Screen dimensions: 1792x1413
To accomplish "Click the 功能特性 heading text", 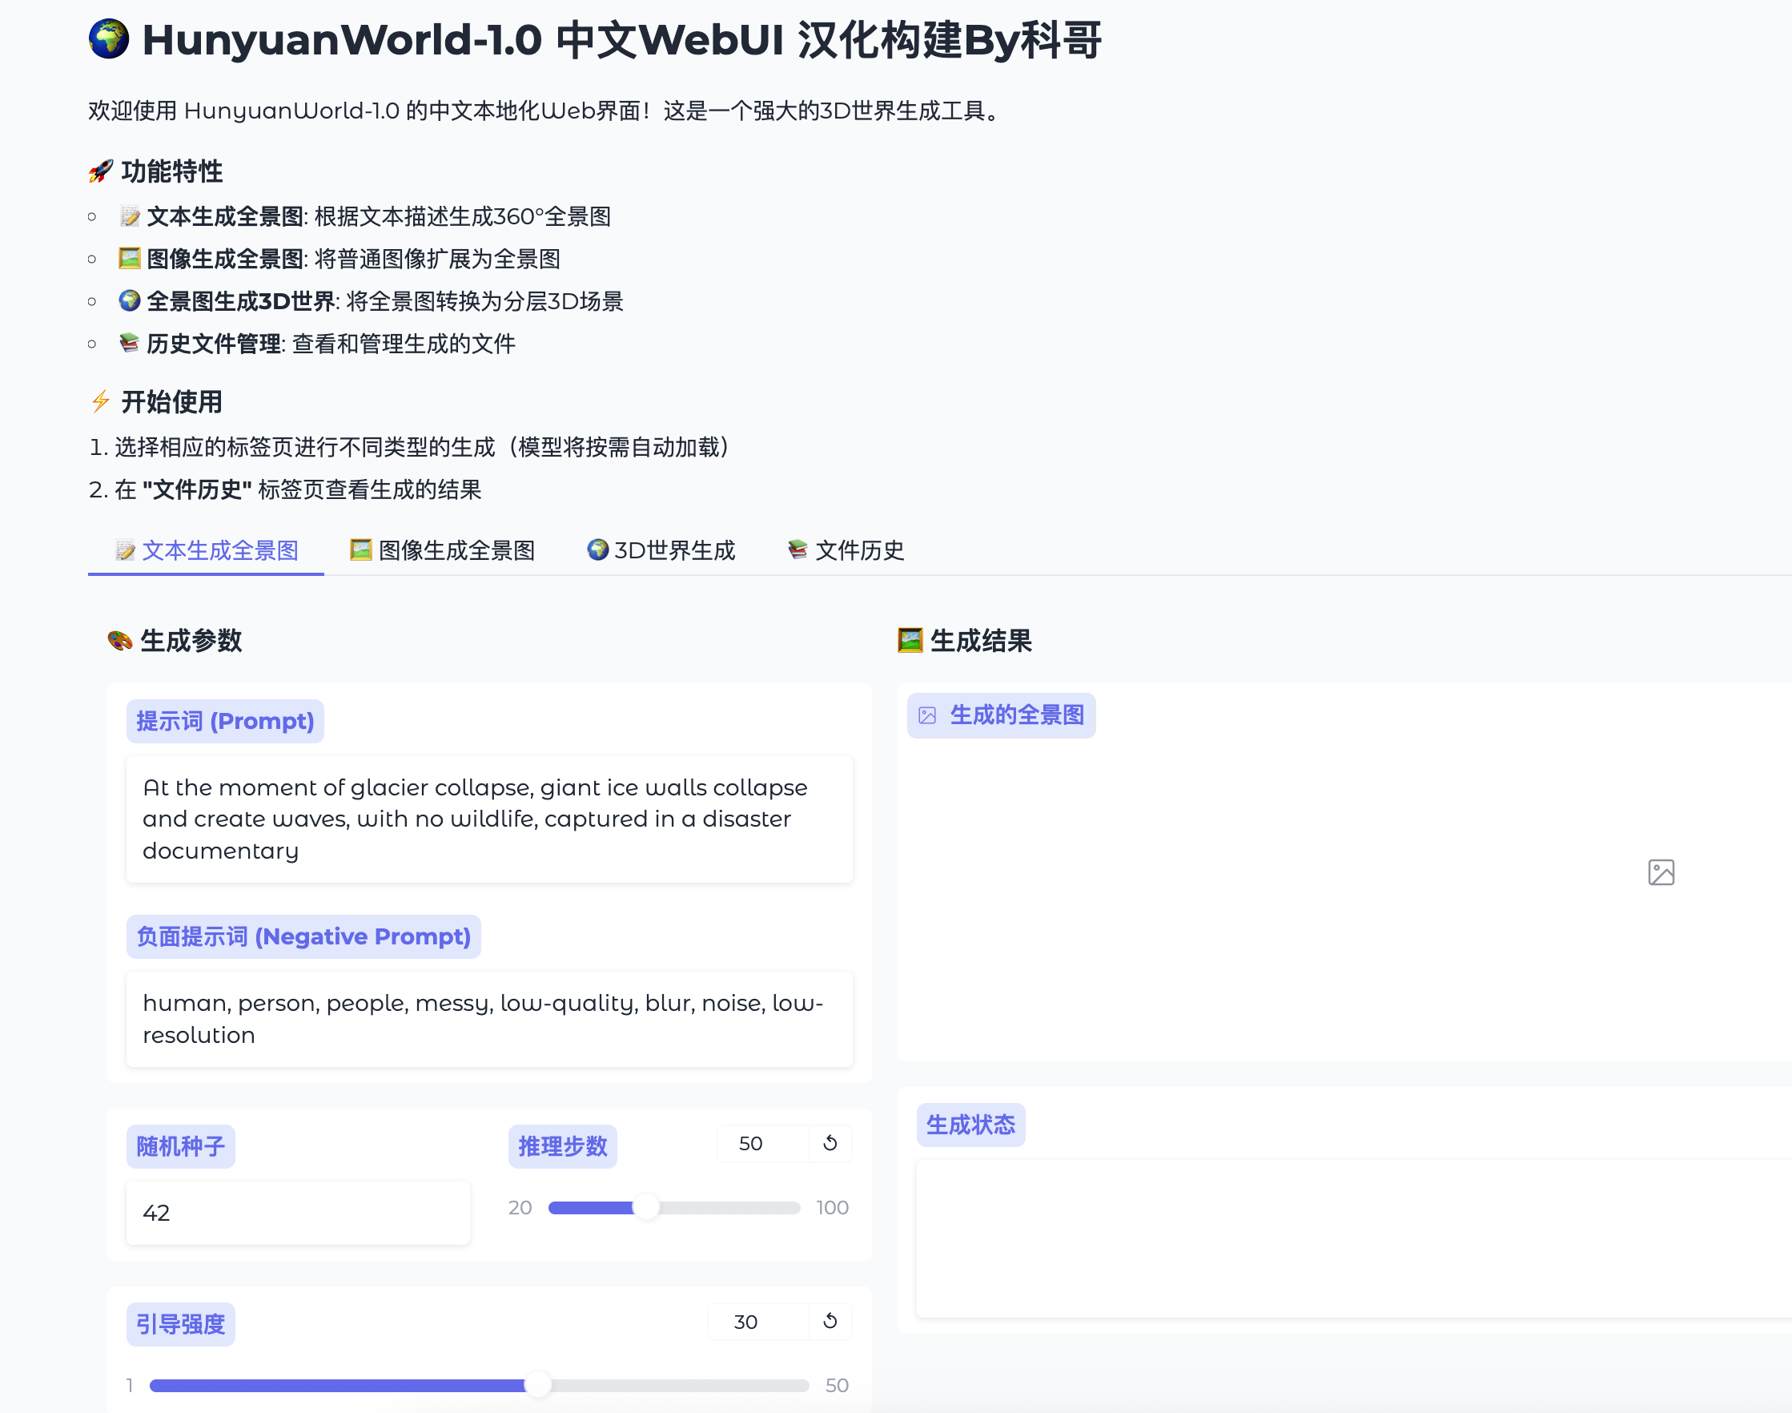I will click(x=172, y=171).
